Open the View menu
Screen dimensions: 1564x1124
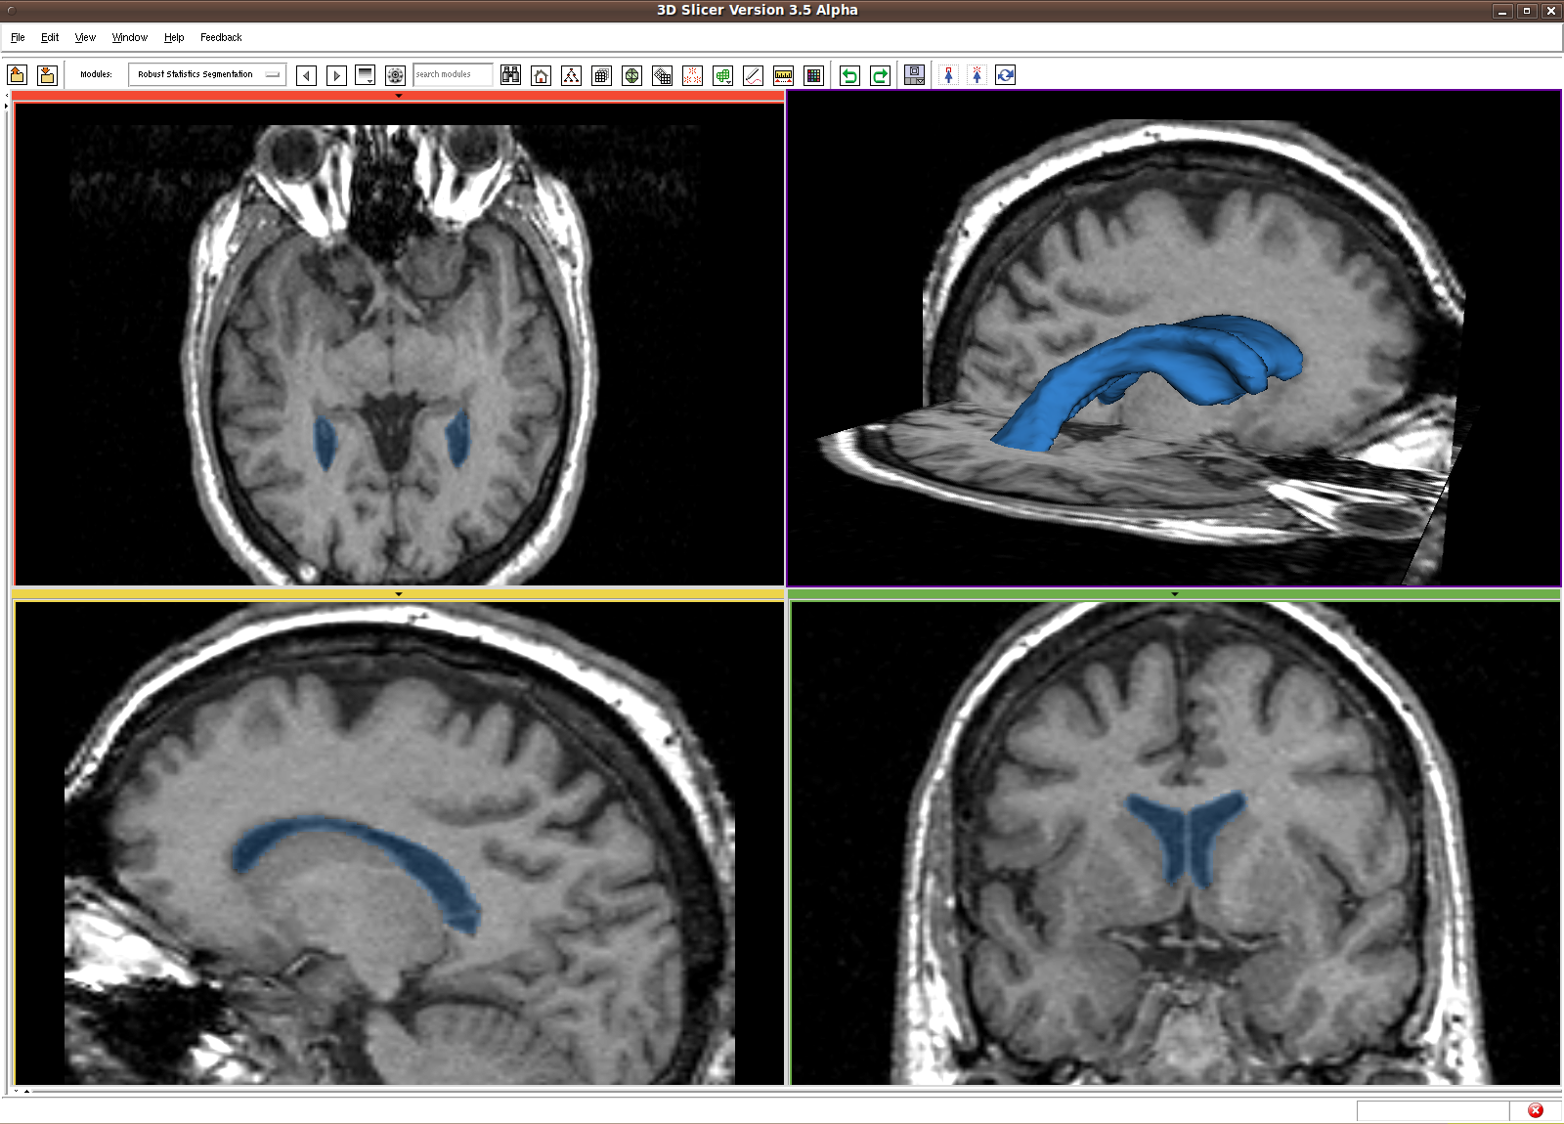(x=85, y=37)
